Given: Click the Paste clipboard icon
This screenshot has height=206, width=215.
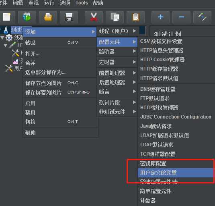Looking at the screenshot, I should tap(135, 17).
